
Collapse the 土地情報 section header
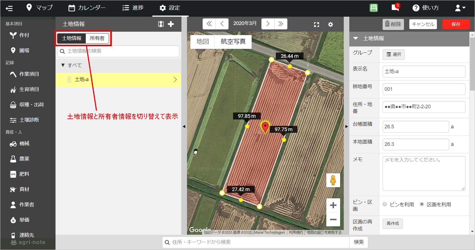(x=356, y=38)
